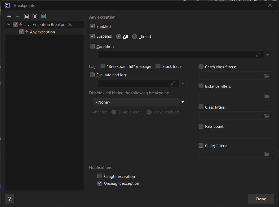Image resolution: width=279 pixels, height=207 pixels.
Task: Uncheck the Uncaught exception notification
Action: point(100,183)
